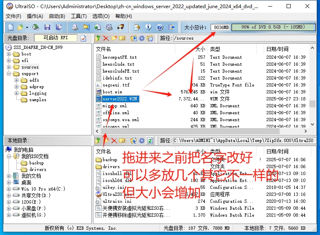Open the info icon in main toolbar

tap(148, 27)
